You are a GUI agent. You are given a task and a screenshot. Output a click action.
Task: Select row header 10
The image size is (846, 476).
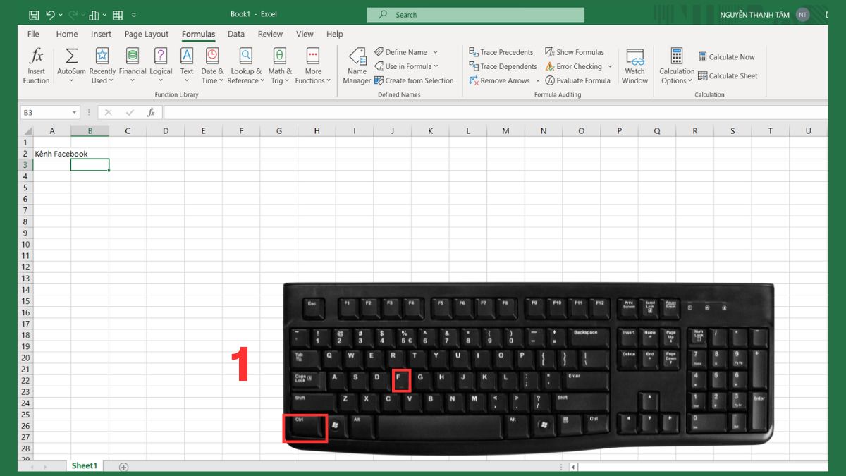(x=26, y=245)
